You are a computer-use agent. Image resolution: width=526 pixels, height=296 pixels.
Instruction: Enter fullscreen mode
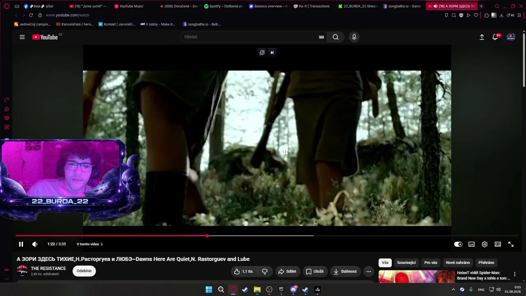pos(511,244)
